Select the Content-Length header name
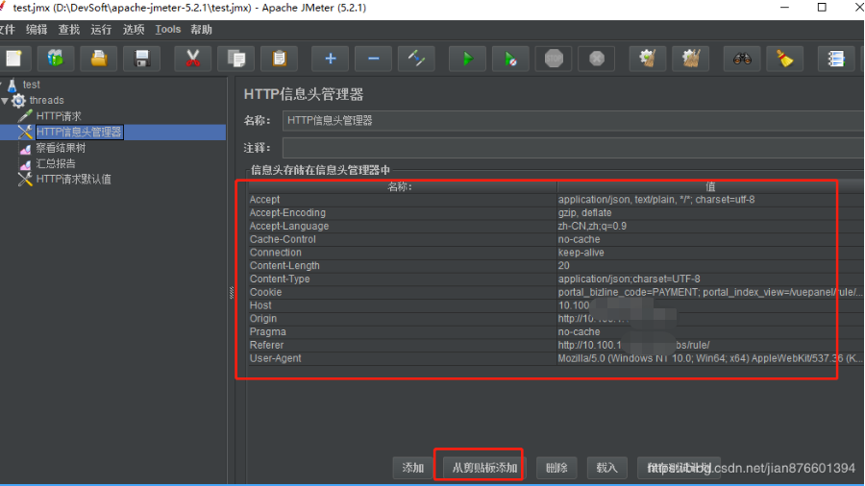The height and width of the screenshot is (486, 865). [284, 266]
